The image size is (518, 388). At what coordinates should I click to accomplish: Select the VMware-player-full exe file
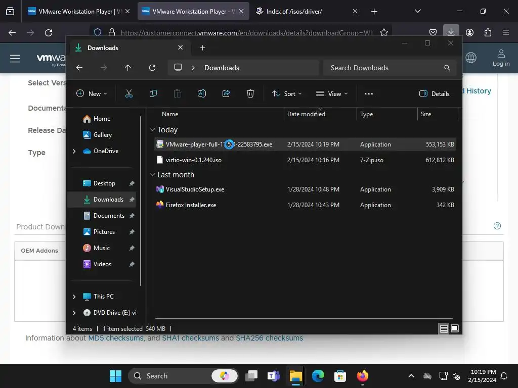click(x=305, y=144)
